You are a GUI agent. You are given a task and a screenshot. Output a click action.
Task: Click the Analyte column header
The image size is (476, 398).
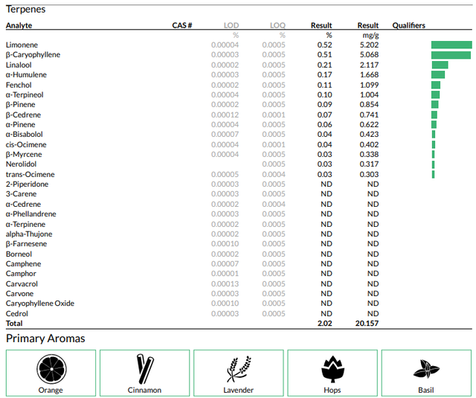click(19, 25)
